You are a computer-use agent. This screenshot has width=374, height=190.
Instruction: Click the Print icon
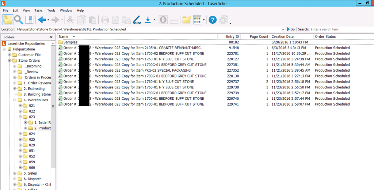click(105, 20)
